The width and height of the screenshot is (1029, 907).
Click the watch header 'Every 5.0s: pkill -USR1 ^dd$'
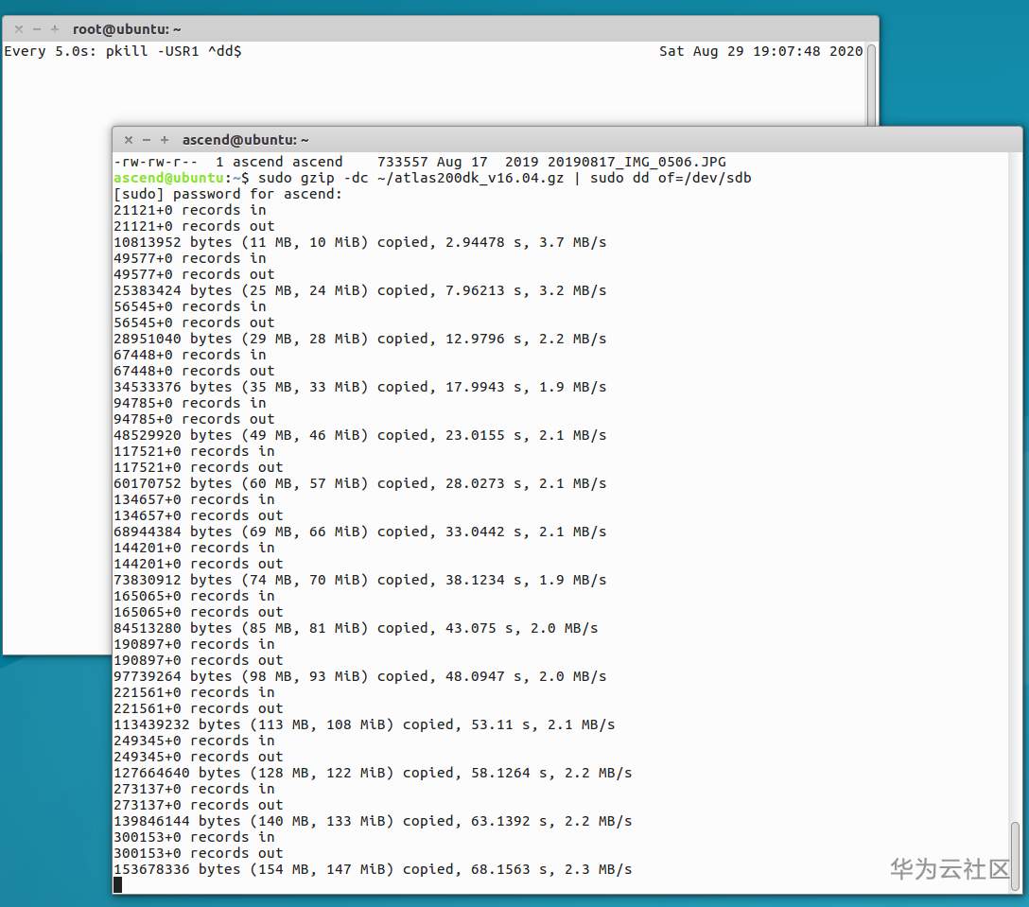pos(123,51)
